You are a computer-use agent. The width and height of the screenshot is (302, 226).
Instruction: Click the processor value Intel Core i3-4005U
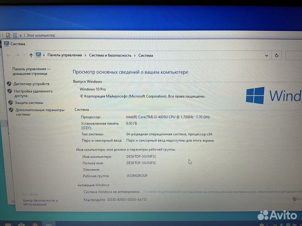168,117
